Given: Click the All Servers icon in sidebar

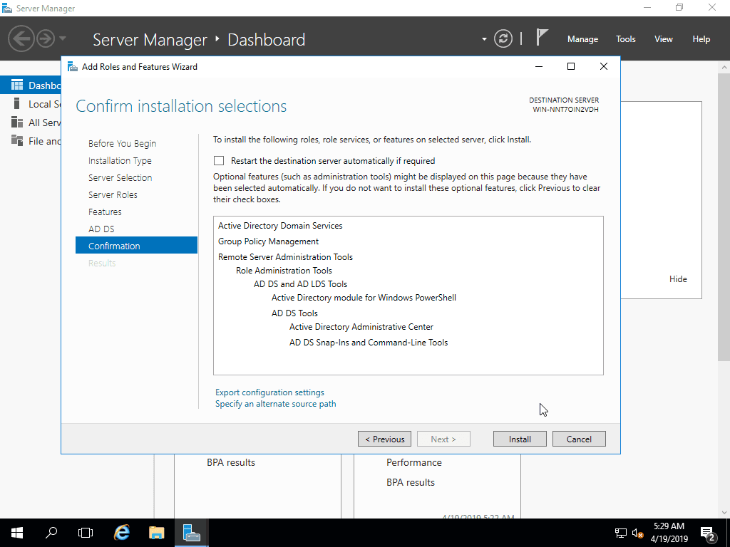Looking at the screenshot, I should pyautogui.click(x=17, y=123).
